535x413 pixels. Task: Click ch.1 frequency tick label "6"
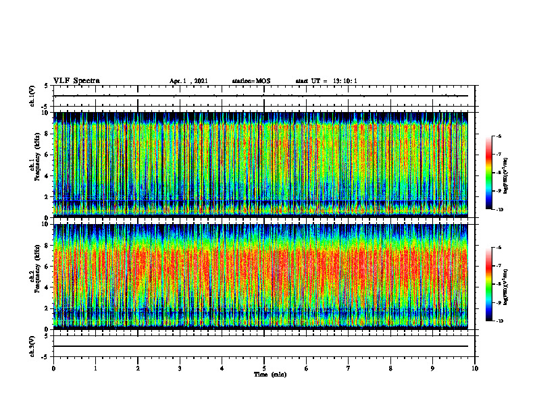47,155
